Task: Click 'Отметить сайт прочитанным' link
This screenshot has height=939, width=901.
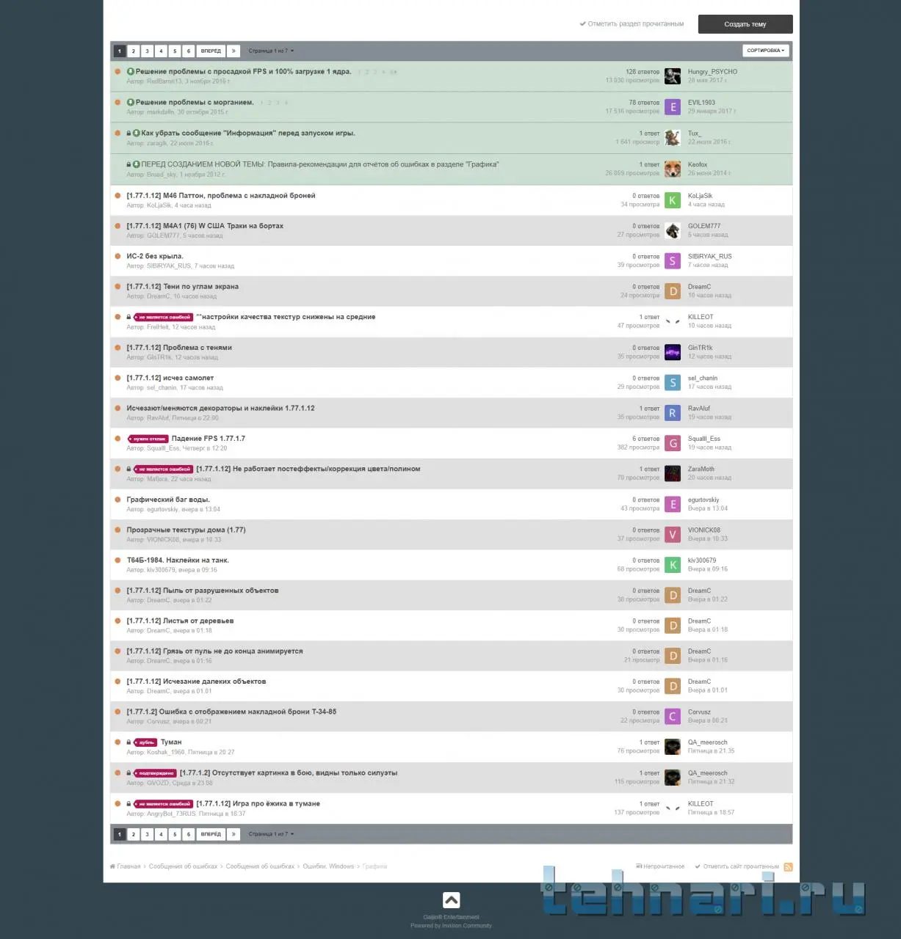Action: 737,867
